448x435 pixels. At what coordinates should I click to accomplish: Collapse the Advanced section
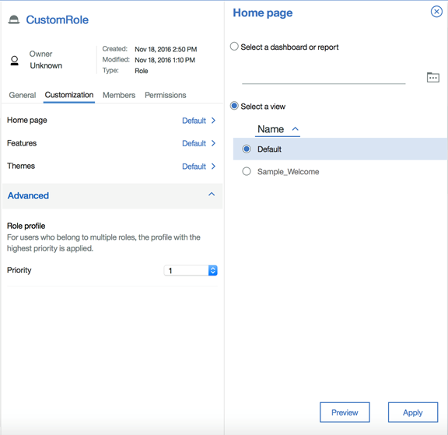(x=212, y=195)
